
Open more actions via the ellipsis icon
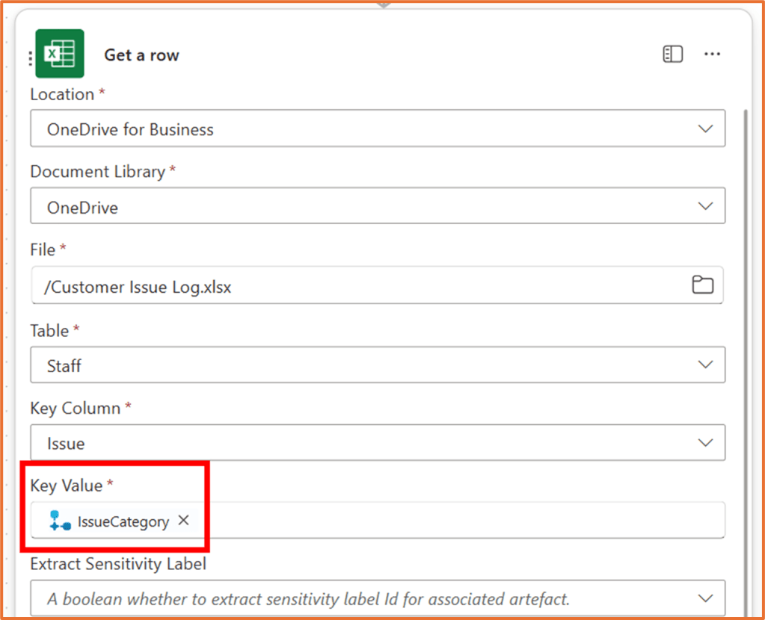tap(711, 54)
